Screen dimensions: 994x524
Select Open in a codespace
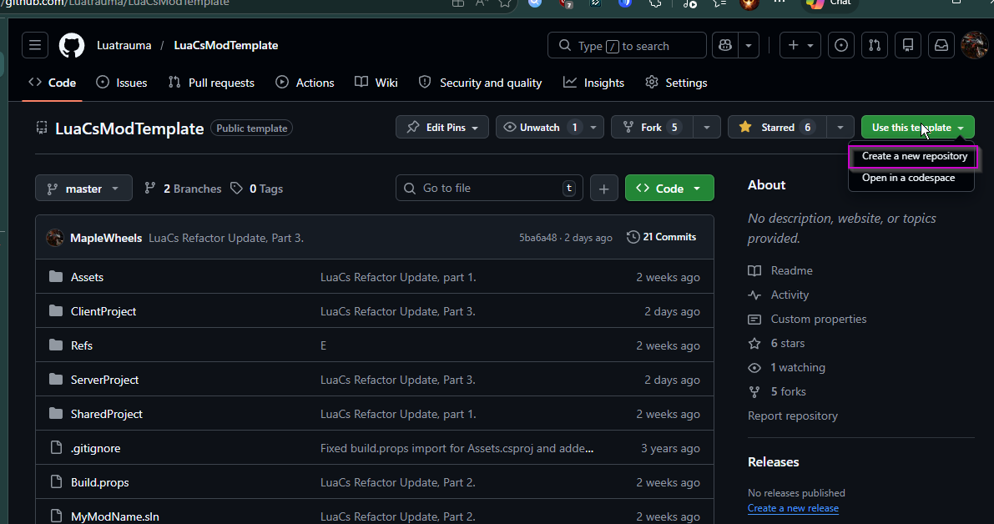pos(908,178)
